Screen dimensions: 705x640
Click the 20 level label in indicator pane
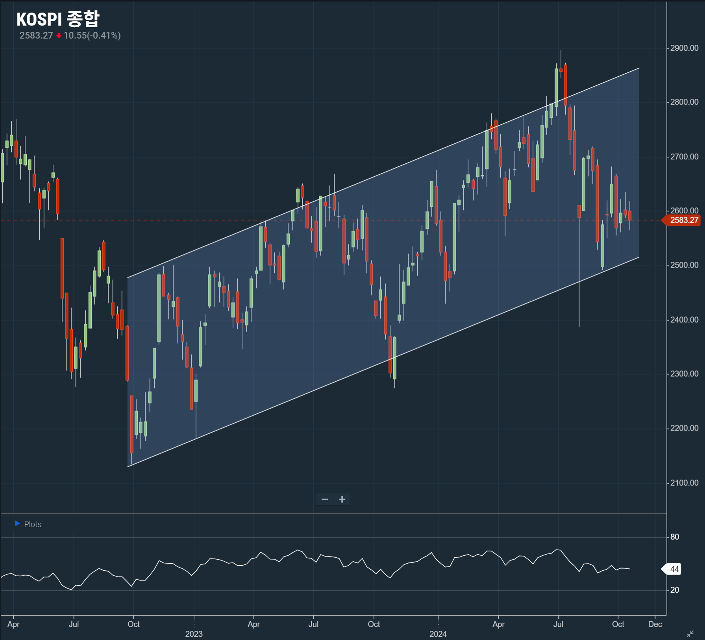tap(675, 590)
